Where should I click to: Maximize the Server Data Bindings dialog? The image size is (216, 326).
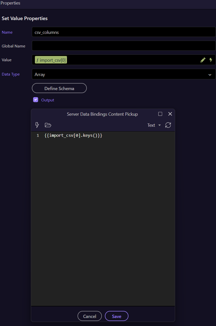[160, 114]
